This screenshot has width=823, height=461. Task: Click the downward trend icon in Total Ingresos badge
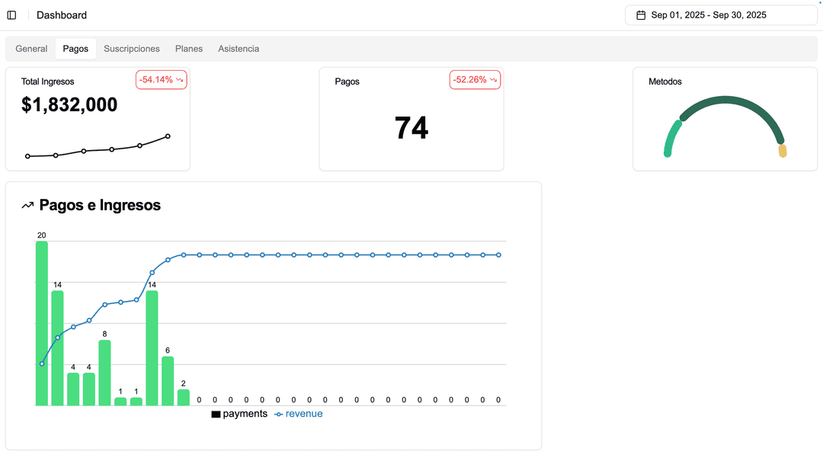(x=179, y=78)
